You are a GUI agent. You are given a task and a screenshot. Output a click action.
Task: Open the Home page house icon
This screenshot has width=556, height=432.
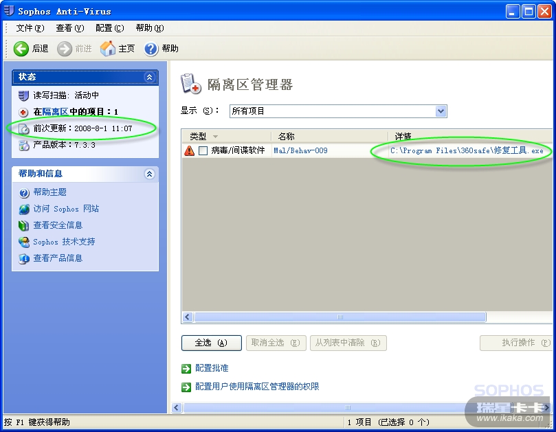point(108,48)
